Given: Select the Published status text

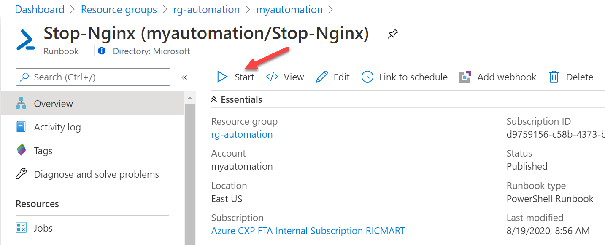Looking at the screenshot, I should [527, 167].
